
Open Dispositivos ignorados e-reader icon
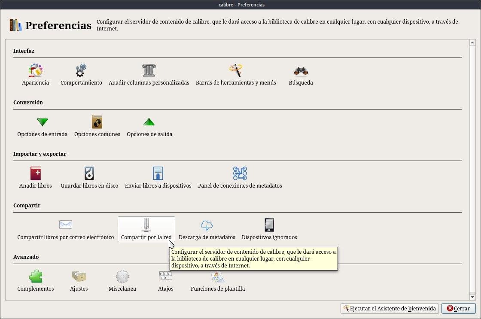(x=269, y=225)
